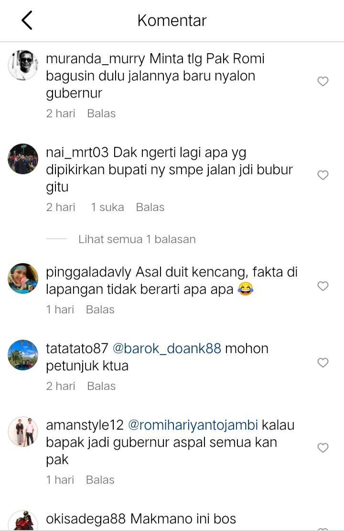Open the @romihariyantojambi mention

tap(193, 425)
